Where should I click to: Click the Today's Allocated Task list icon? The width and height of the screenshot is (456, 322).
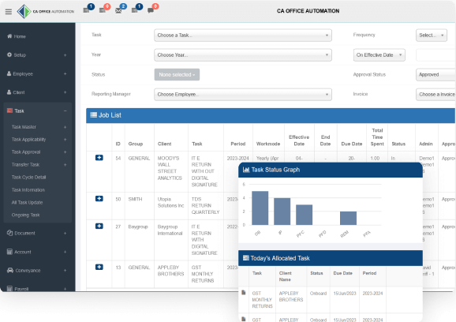(246, 258)
